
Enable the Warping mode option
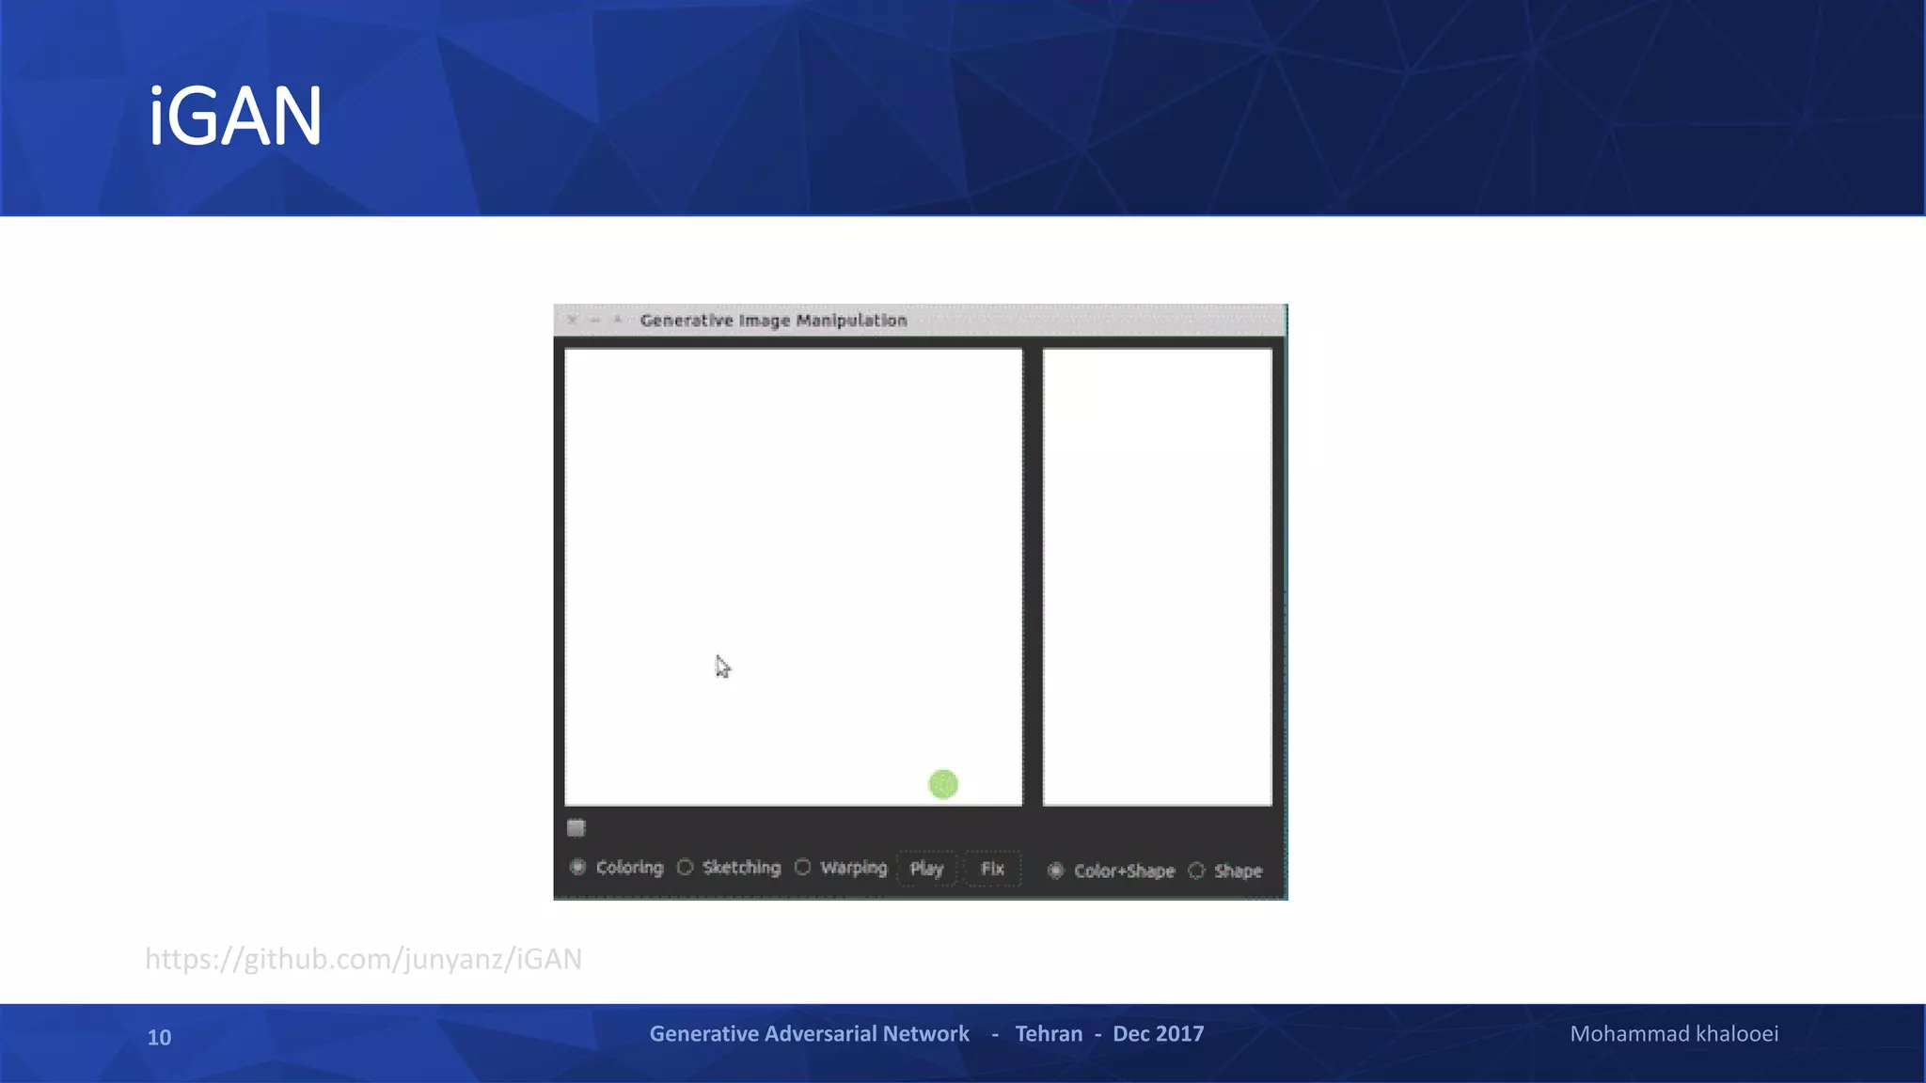coord(802,867)
